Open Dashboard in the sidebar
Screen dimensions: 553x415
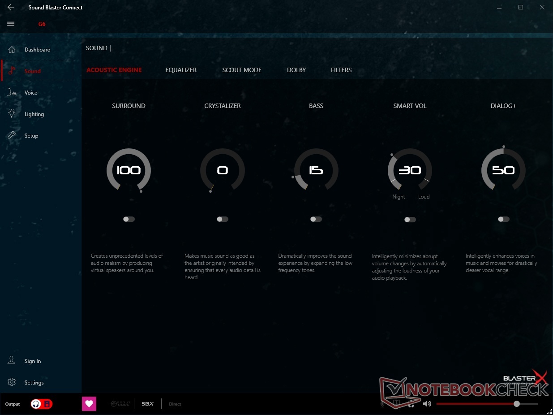(x=38, y=50)
